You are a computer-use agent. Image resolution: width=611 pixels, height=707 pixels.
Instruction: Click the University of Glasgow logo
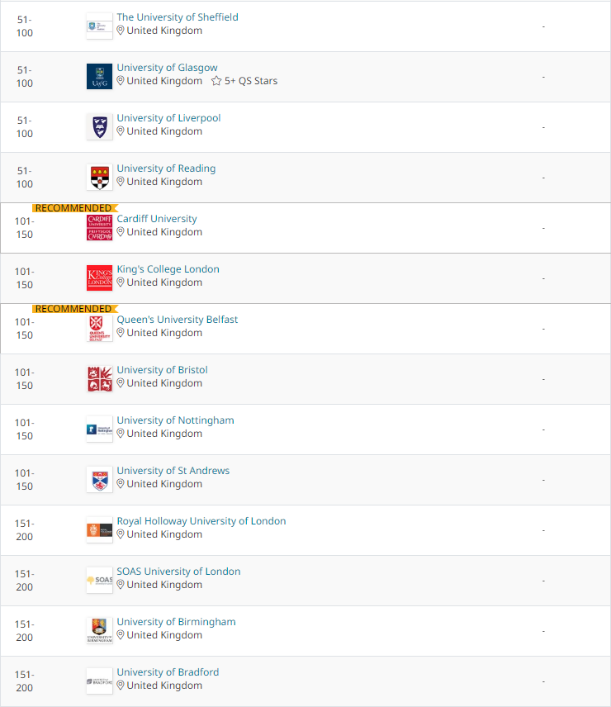[x=100, y=77]
